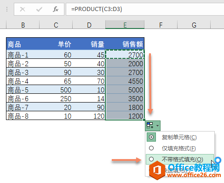Click quantity 120 in 商品-8 row
This screenshot has width=224, height=183.
click(x=89, y=115)
